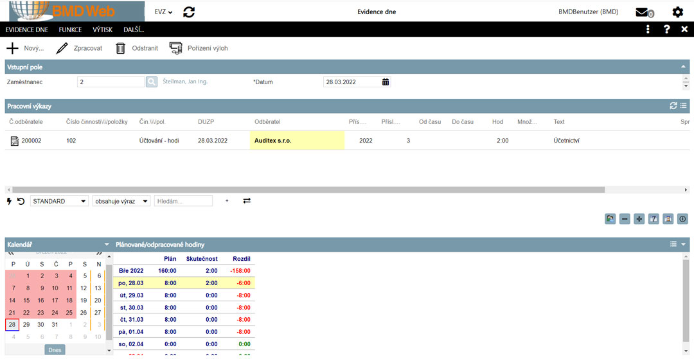The image size is (694, 359).
Task: Open the VÝTISK menu
Action: tap(102, 30)
